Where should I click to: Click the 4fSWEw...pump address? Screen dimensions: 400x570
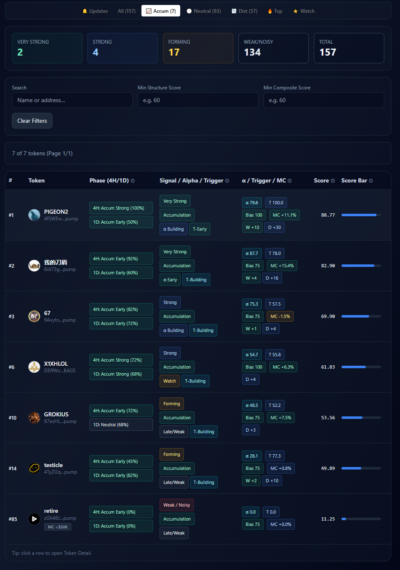61,219
